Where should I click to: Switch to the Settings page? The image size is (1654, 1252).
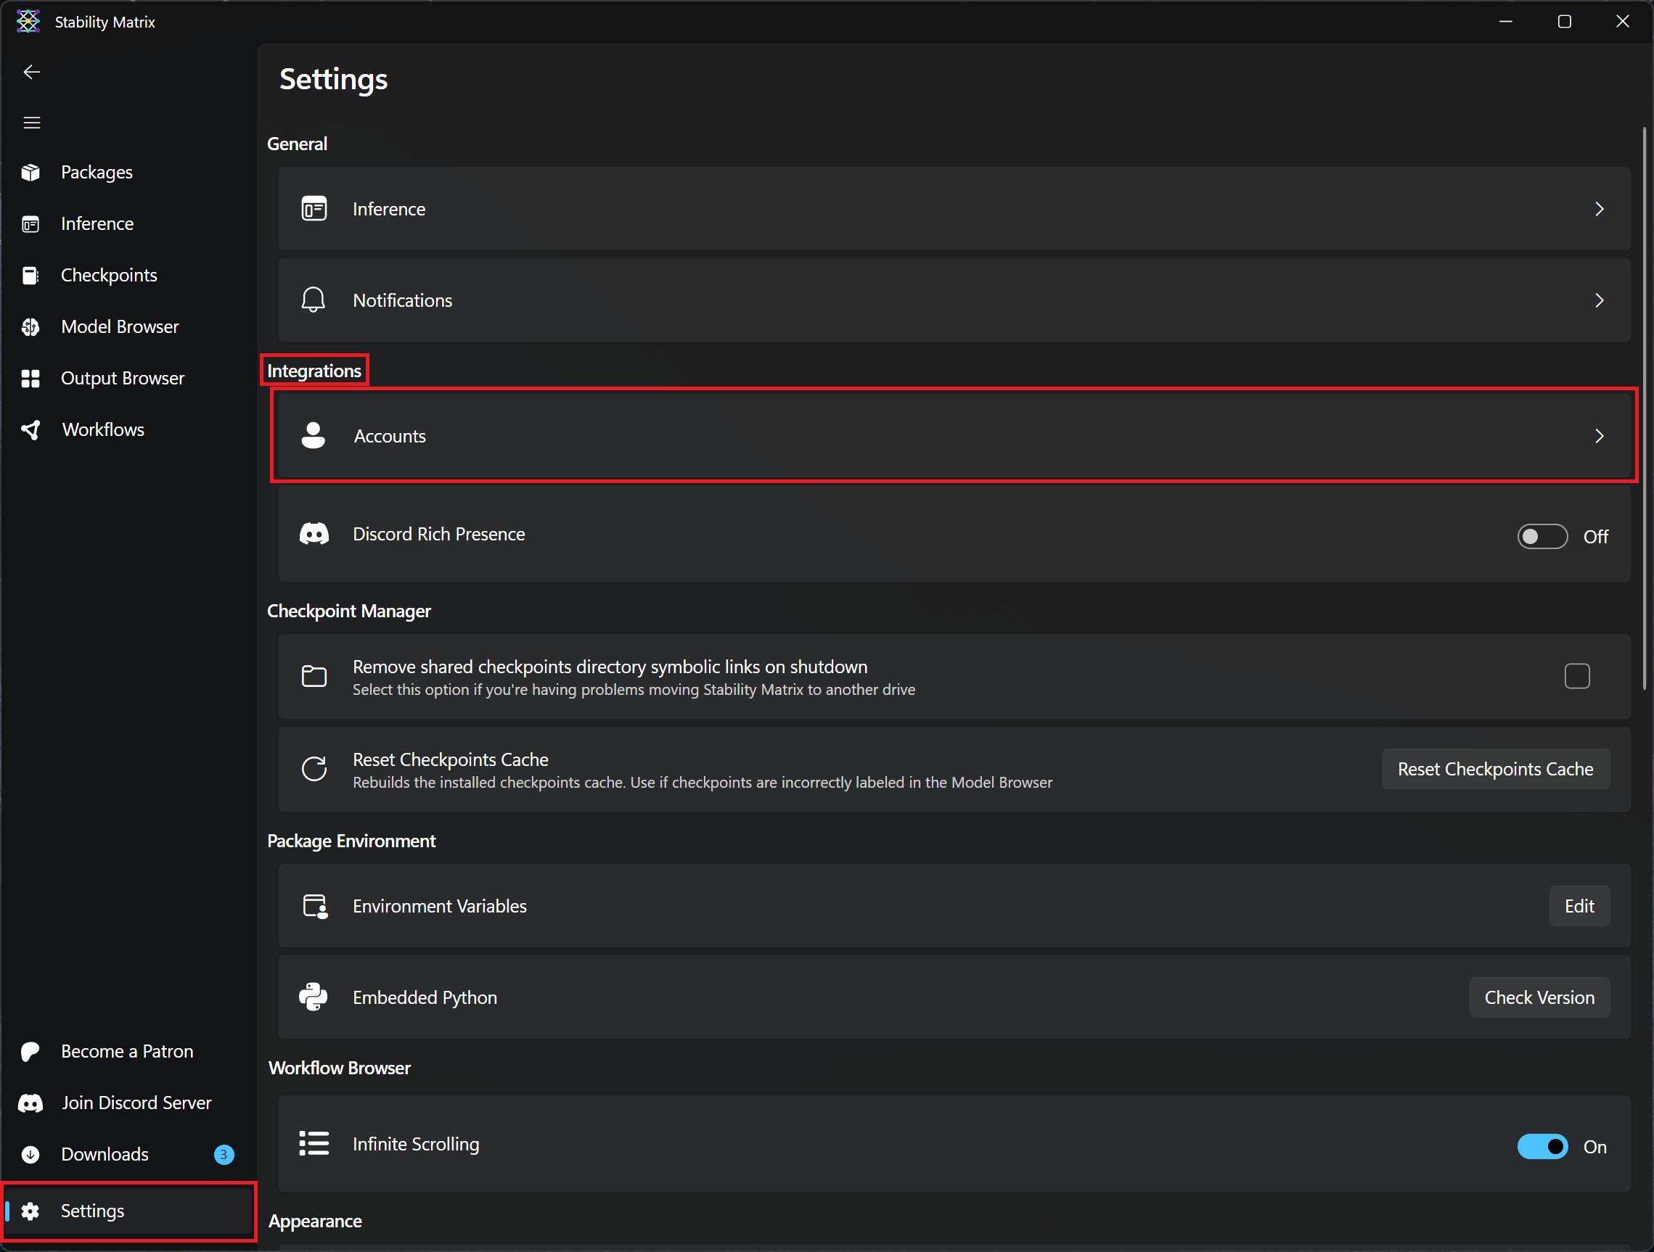92,1210
